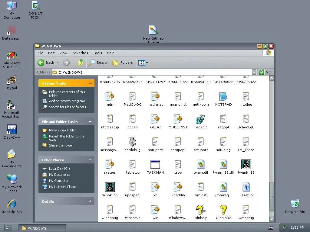Select the setdebug bear icon
The height and width of the screenshot is (232, 310).
click(x=133, y=142)
